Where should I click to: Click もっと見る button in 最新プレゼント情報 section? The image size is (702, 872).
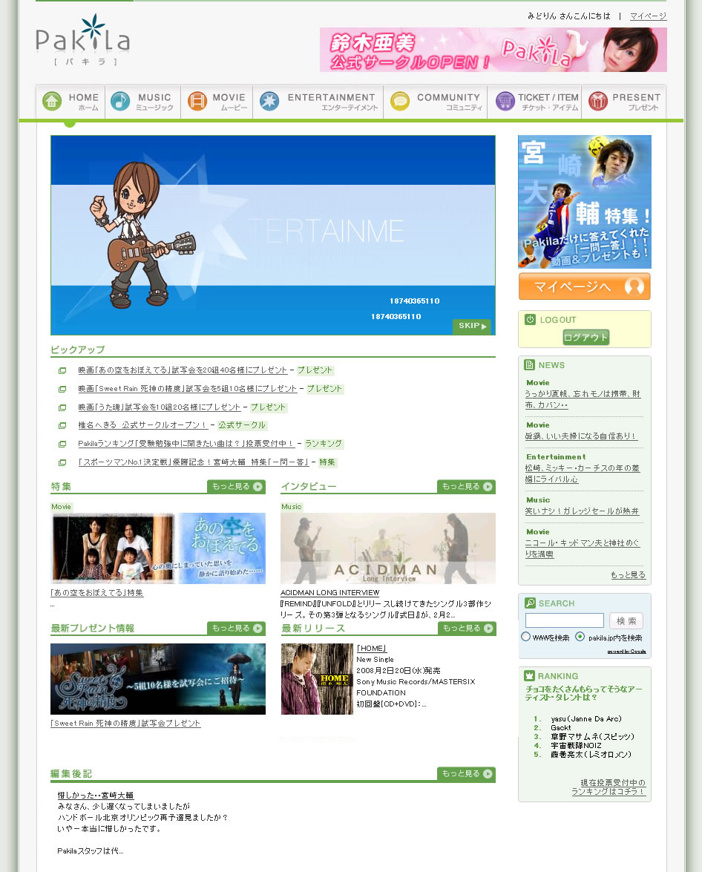tap(236, 629)
